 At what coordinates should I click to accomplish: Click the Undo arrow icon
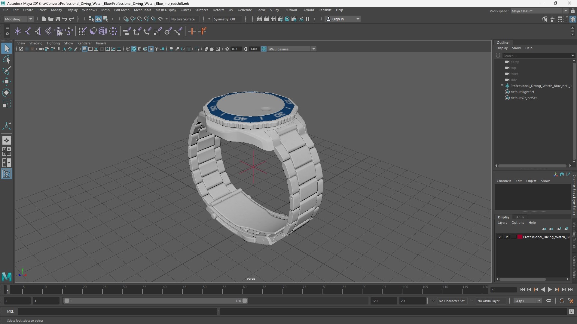click(x=65, y=19)
